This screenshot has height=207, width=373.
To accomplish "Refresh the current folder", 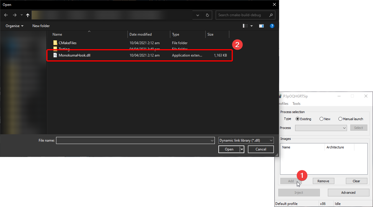I will pyautogui.click(x=207, y=15).
